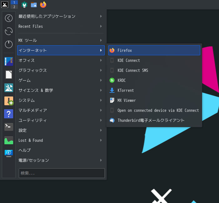219x203 pixels.
Task: Launch Firefox from the top panel
Action: pos(43,5)
